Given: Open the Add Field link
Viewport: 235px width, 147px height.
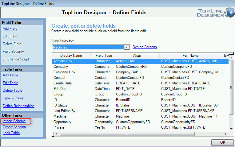Looking at the screenshot, I should [x=10, y=29].
